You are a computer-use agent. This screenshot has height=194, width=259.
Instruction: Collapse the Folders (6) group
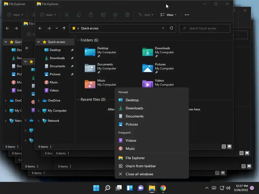coord(78,40)
